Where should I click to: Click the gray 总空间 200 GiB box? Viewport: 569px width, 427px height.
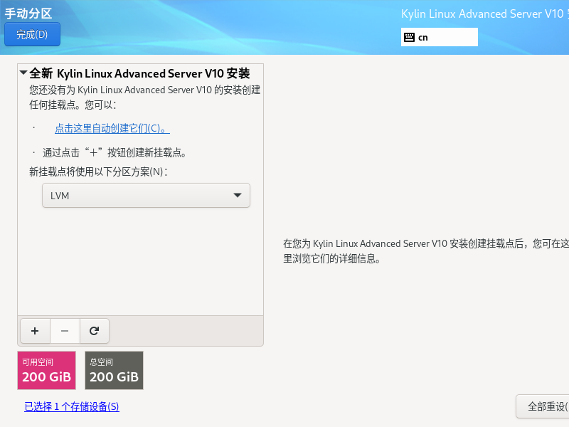(114, 370)
